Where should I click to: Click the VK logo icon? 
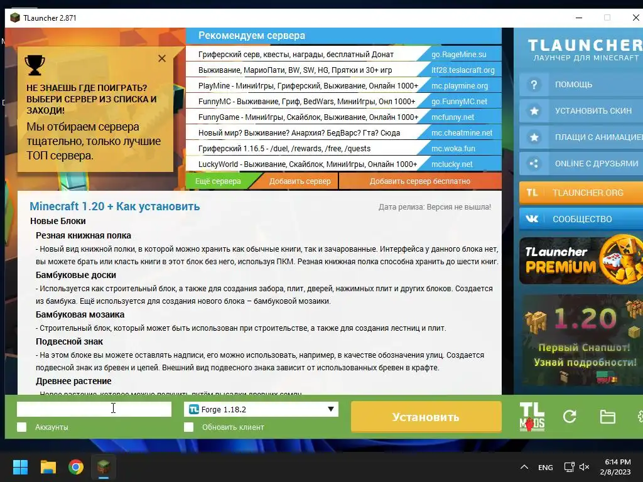point(532,219)
